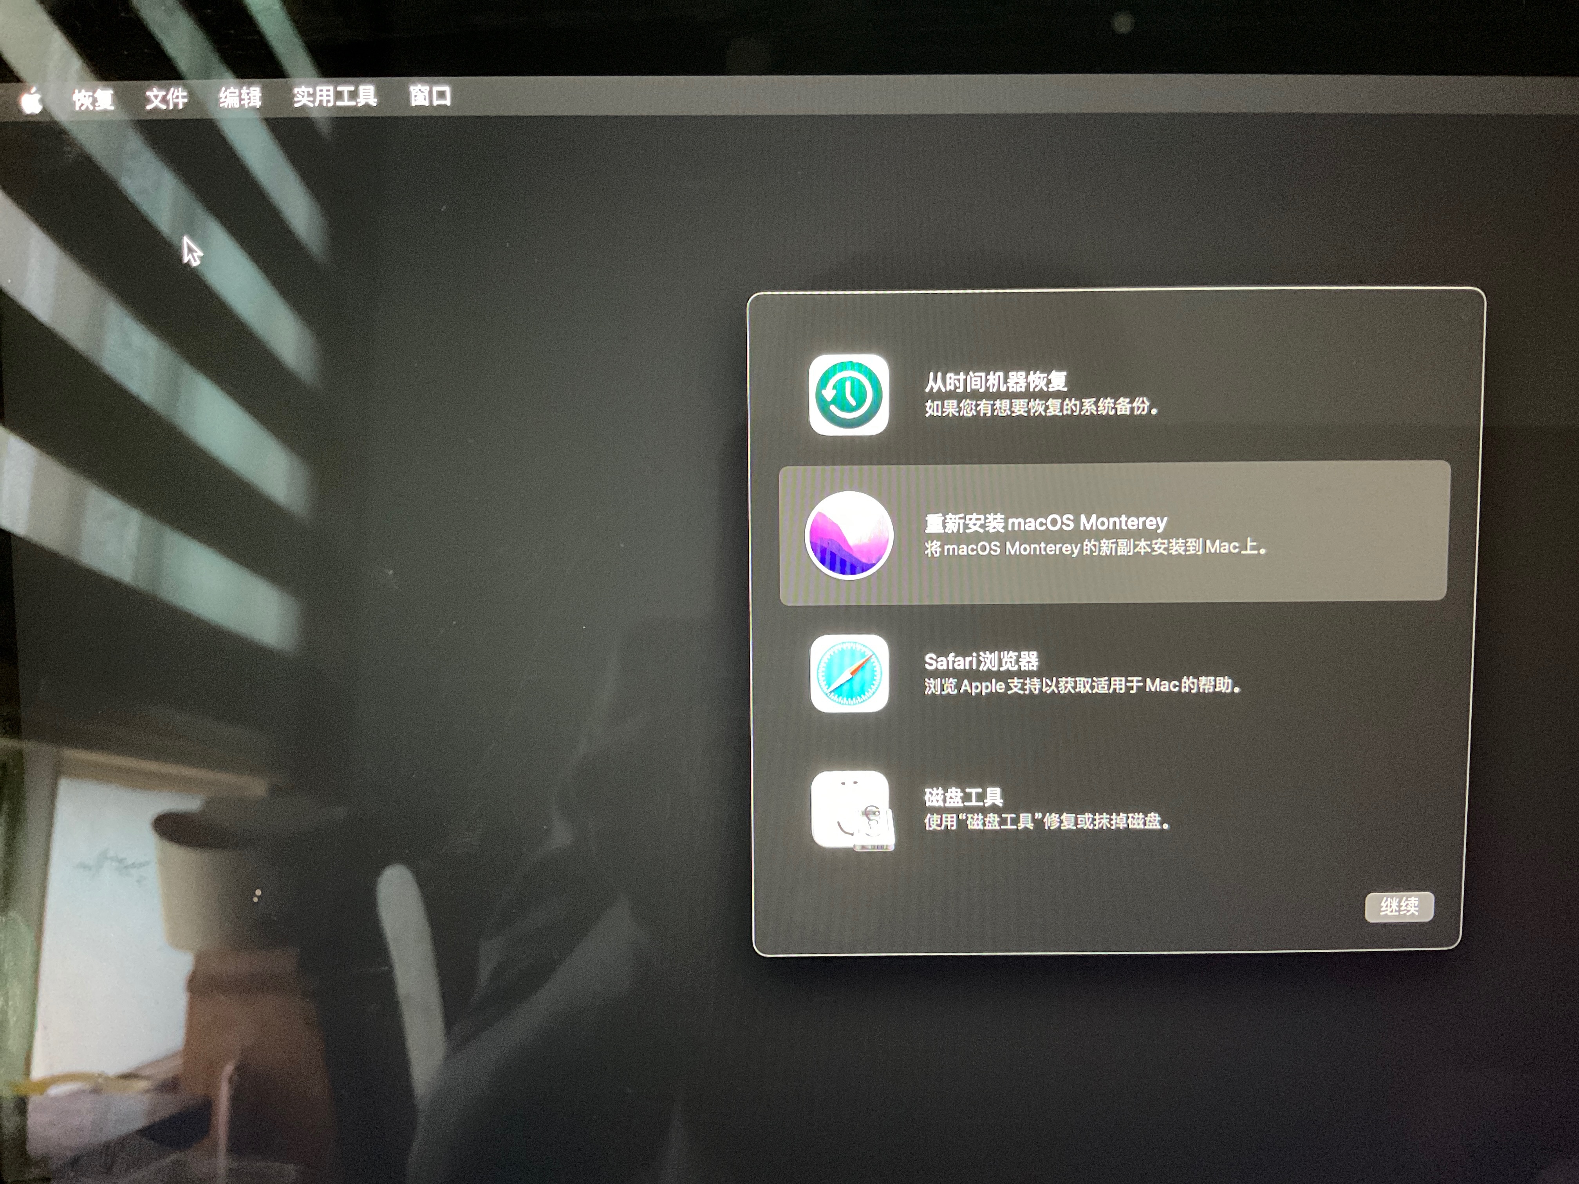Click empty area of highlighted Monterey row
The width and height of the screenshot is (1579, 1184).
[x=1356, y=532]
